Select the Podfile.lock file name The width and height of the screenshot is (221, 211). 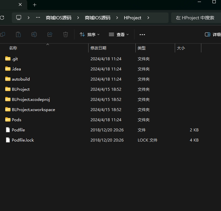(x=23, y=140)
